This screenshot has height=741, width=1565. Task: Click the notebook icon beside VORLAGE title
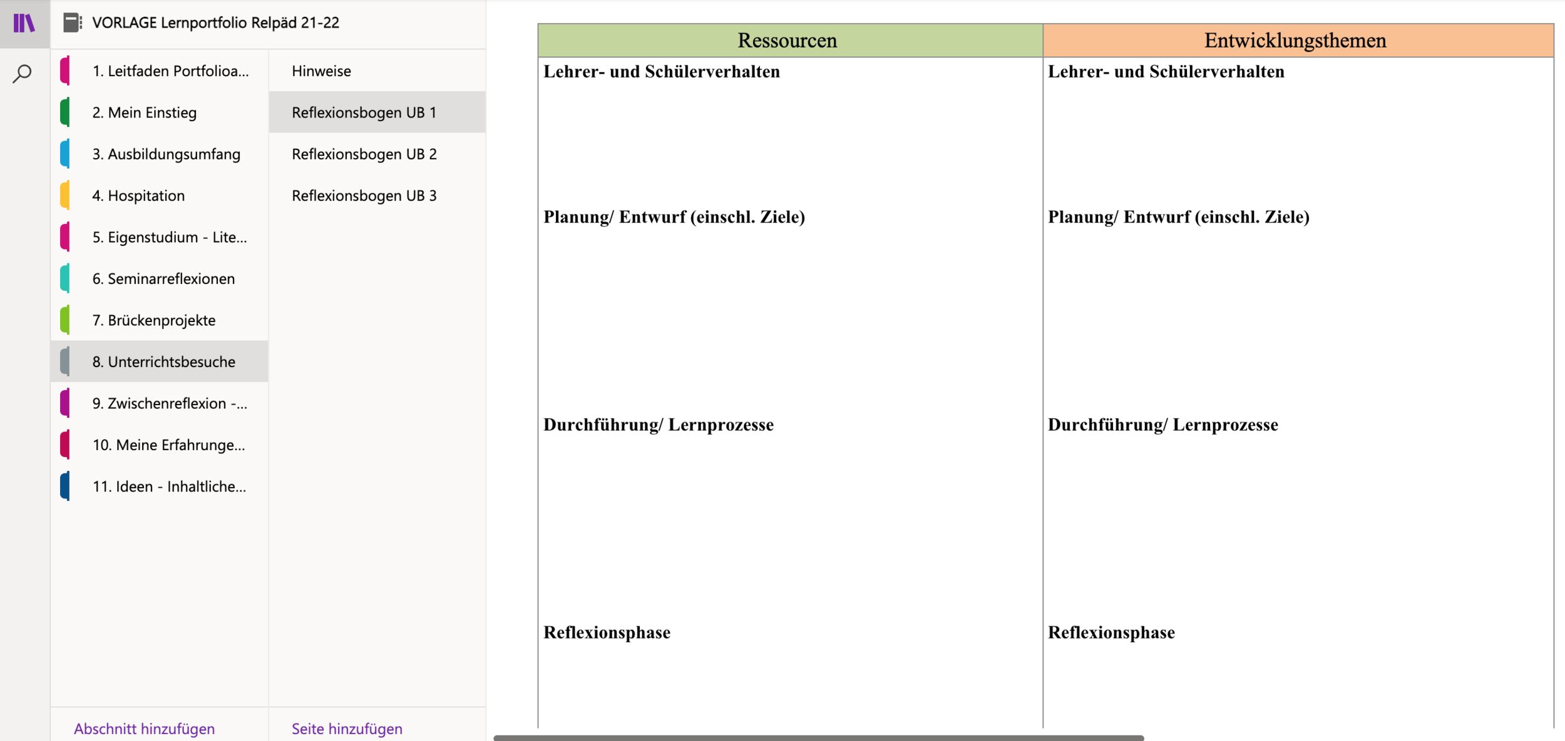pos(72,23)
